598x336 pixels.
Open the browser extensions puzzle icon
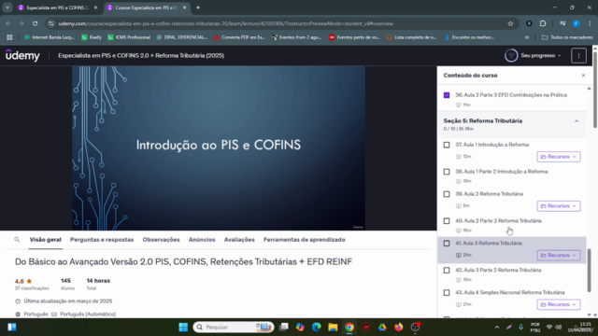pos(543,23)
